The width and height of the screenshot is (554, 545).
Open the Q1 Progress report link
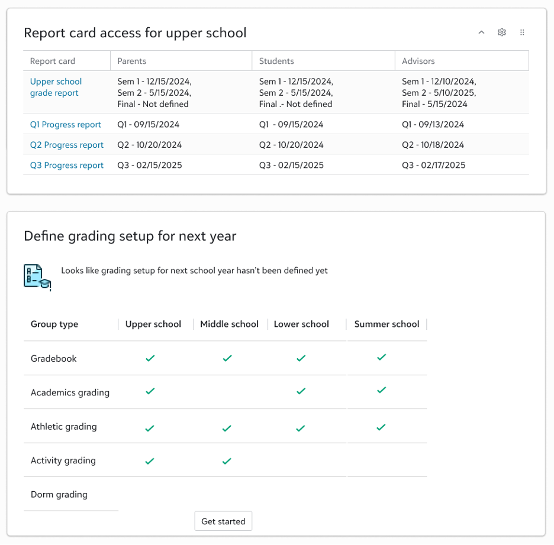66,125
